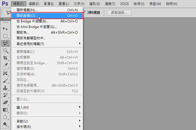Expand 最近使用的檔案(T) submenu
The height and width of the screenshot is (130, 196).
pos(47,44)
